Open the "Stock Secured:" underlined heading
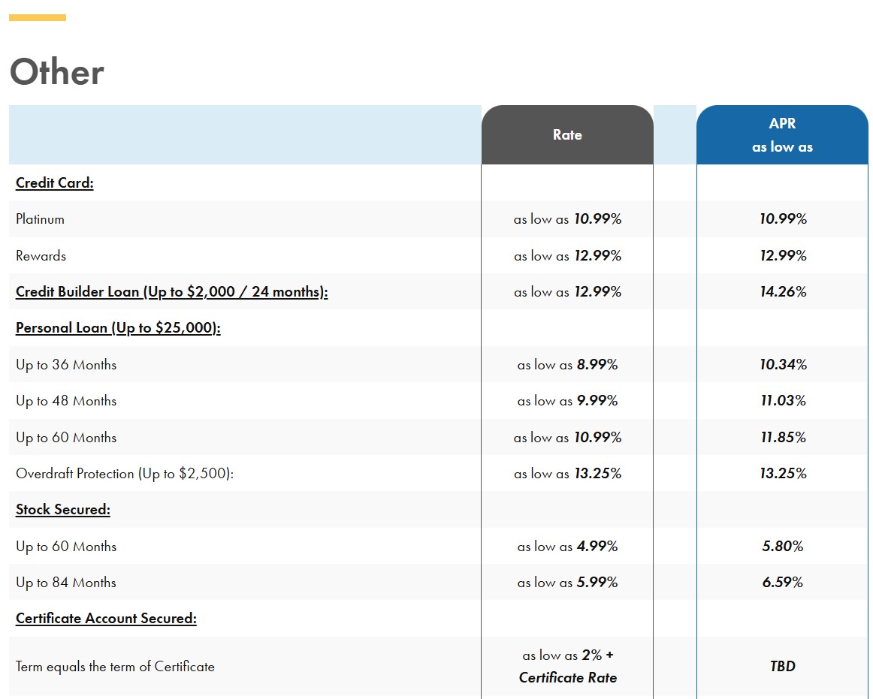The width and height of the screenshot is (873, 699). (x=63, y=510)
